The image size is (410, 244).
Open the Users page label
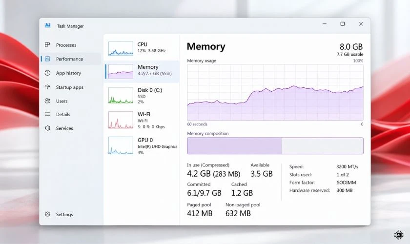[x=61, y=101]
